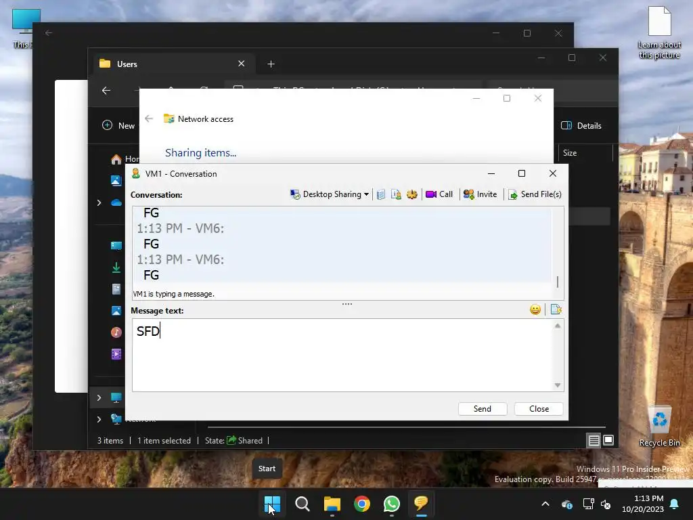Open message history notepad icon in conversation toolbar

[381, 194]
